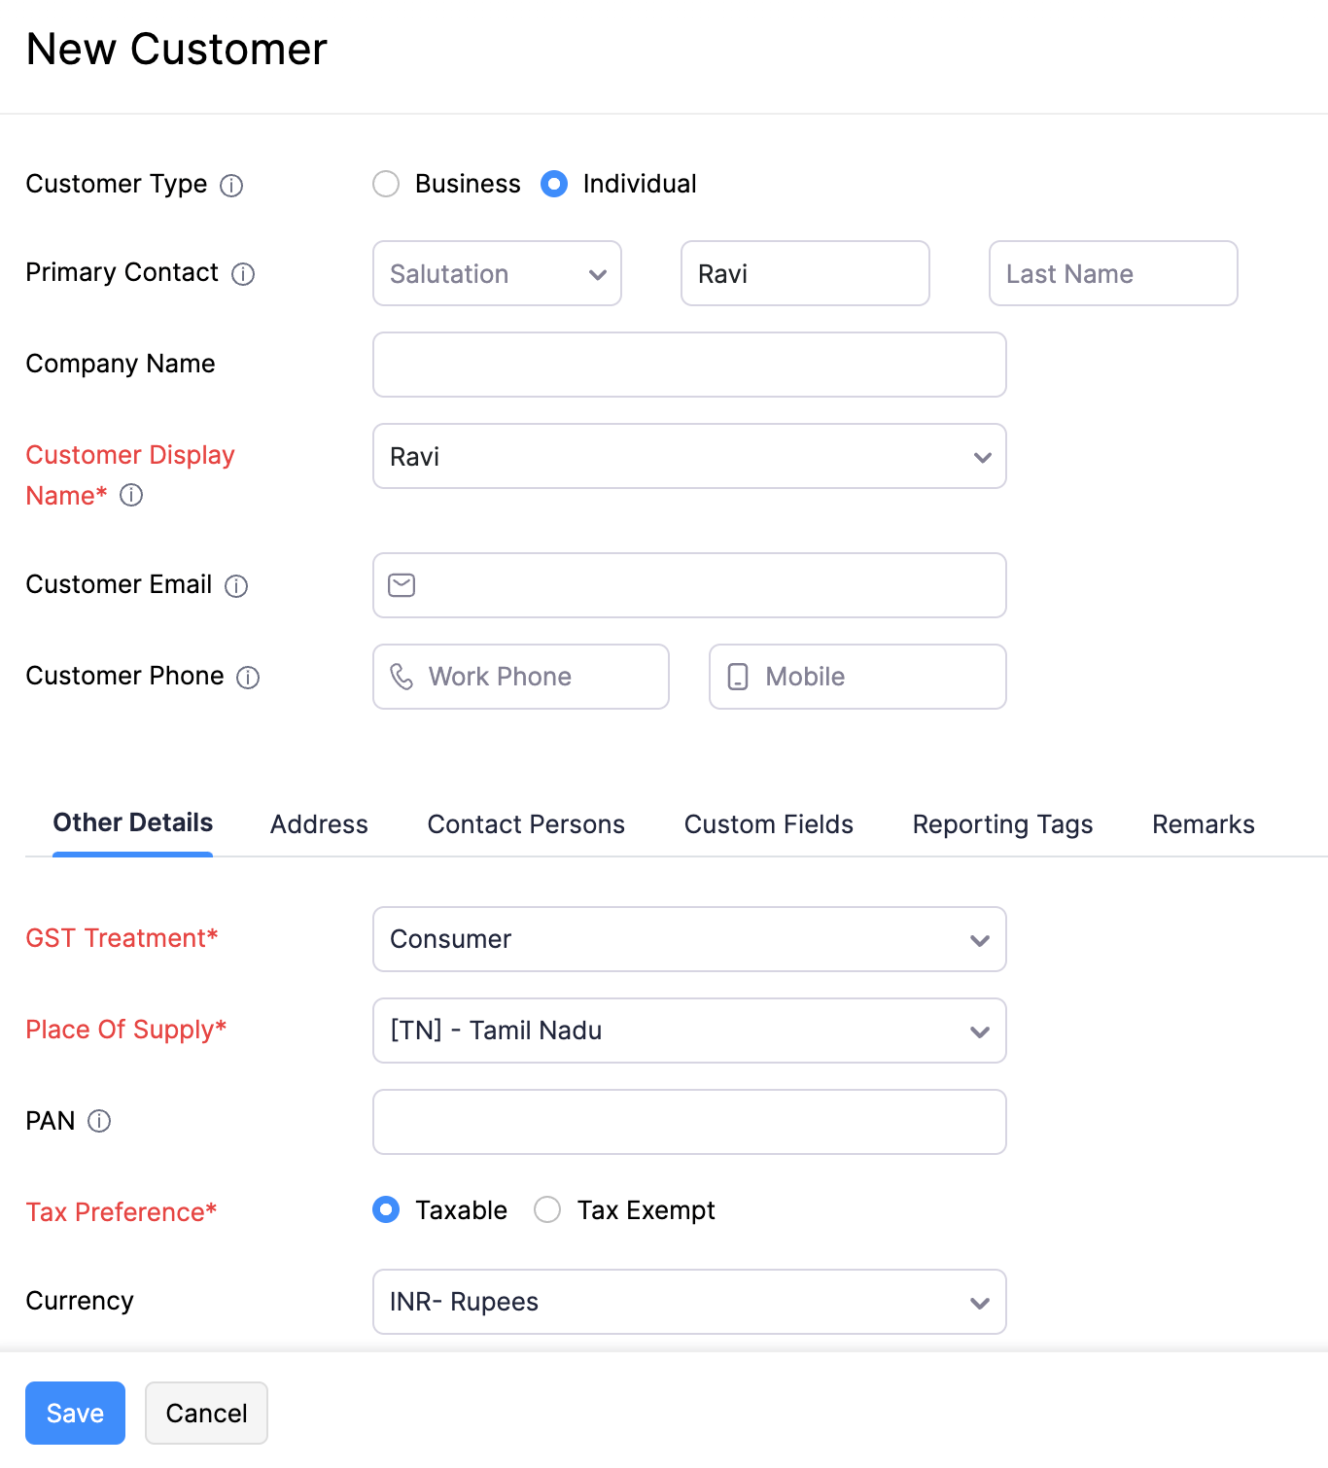Select Business as the customer type
1328x1468 pixels.
(386, 184)
